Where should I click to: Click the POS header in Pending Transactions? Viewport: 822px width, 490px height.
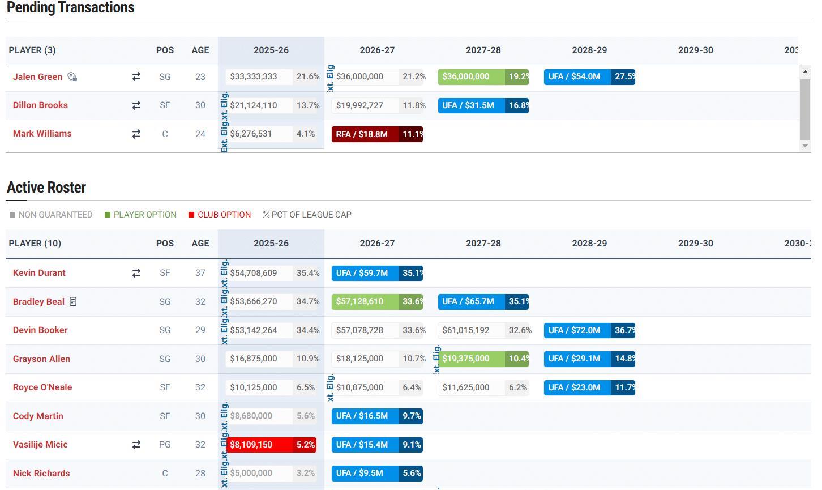pyautogui.click(x=165, y=50)
